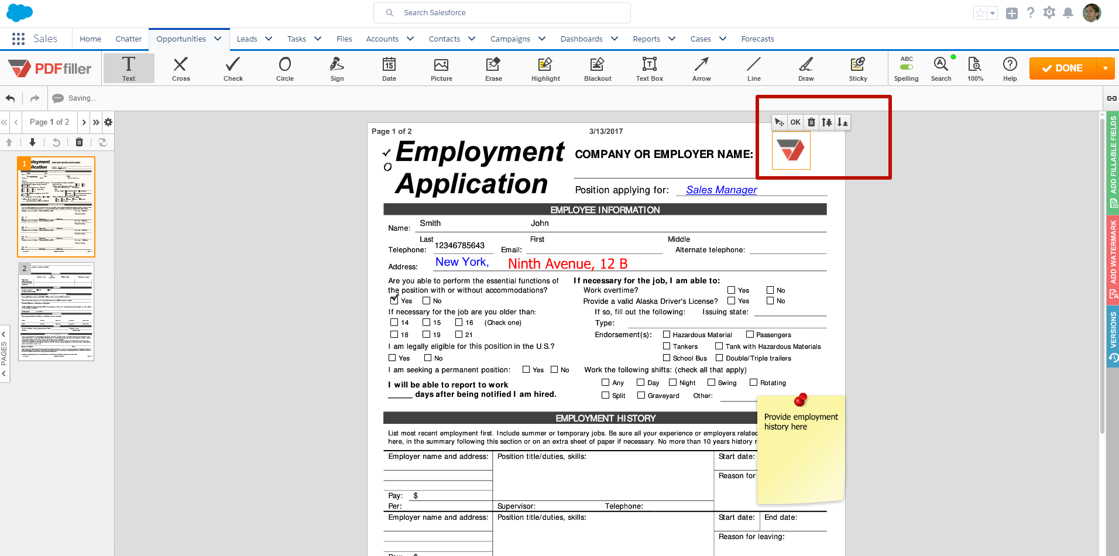The image size is (1119, 556).
Task: Expand the Reports tab dropdown
Action: point(672,39)
